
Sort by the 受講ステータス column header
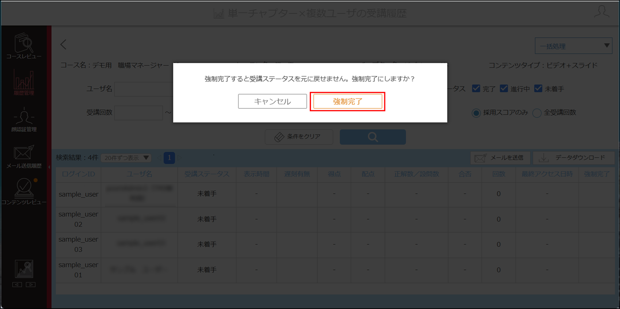pos(207,174)
